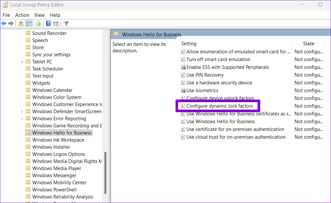Open the View menu
331x203 pixels.
pos(39,15)
